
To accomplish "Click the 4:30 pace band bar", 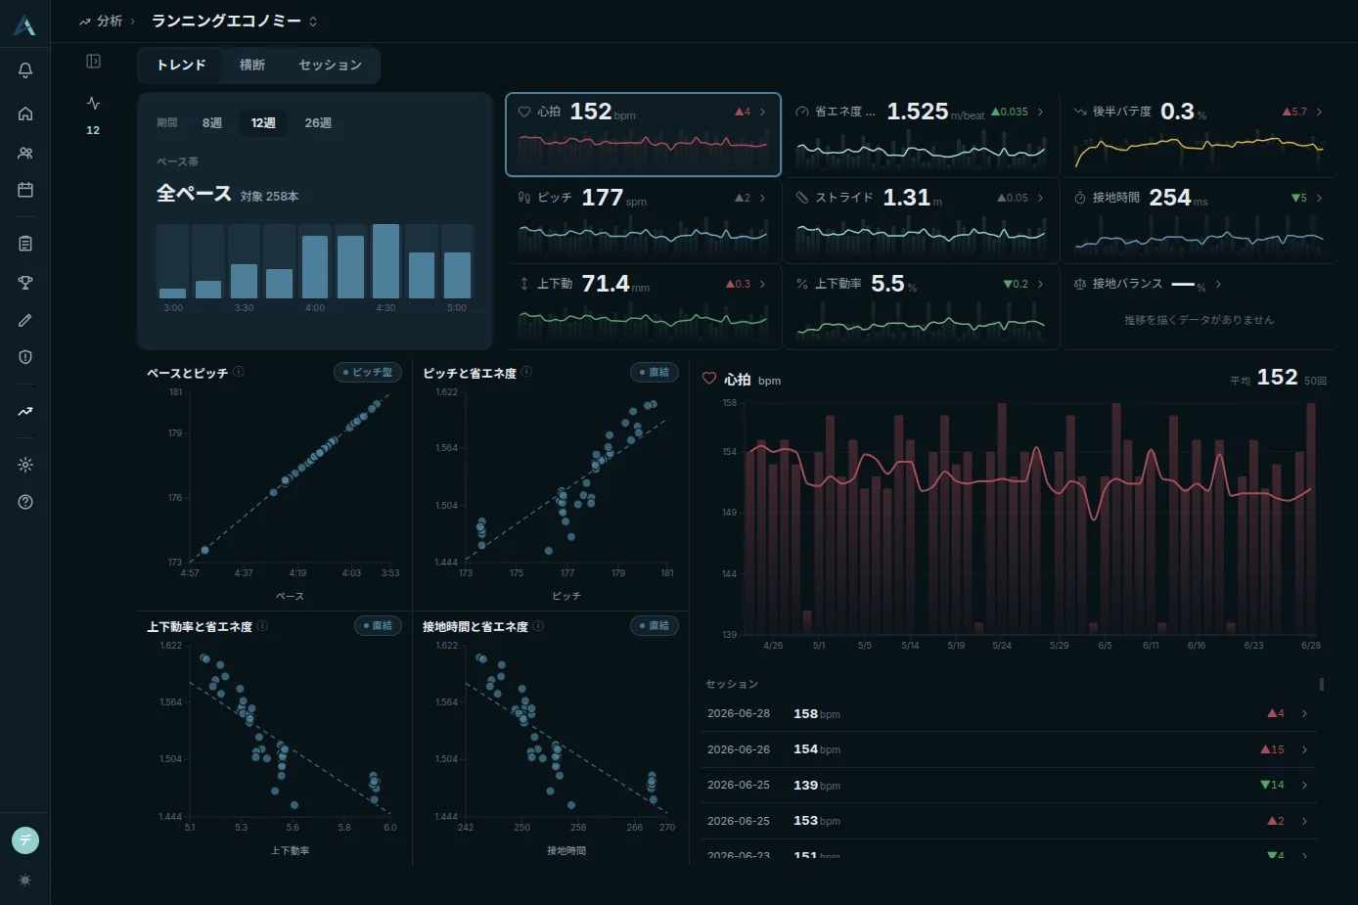I will click(x=385, y=261).
